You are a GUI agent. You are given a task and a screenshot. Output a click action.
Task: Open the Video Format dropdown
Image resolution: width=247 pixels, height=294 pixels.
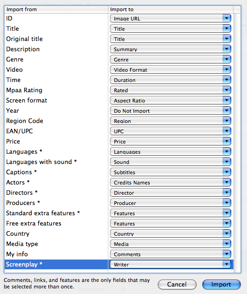click(170, 69)
